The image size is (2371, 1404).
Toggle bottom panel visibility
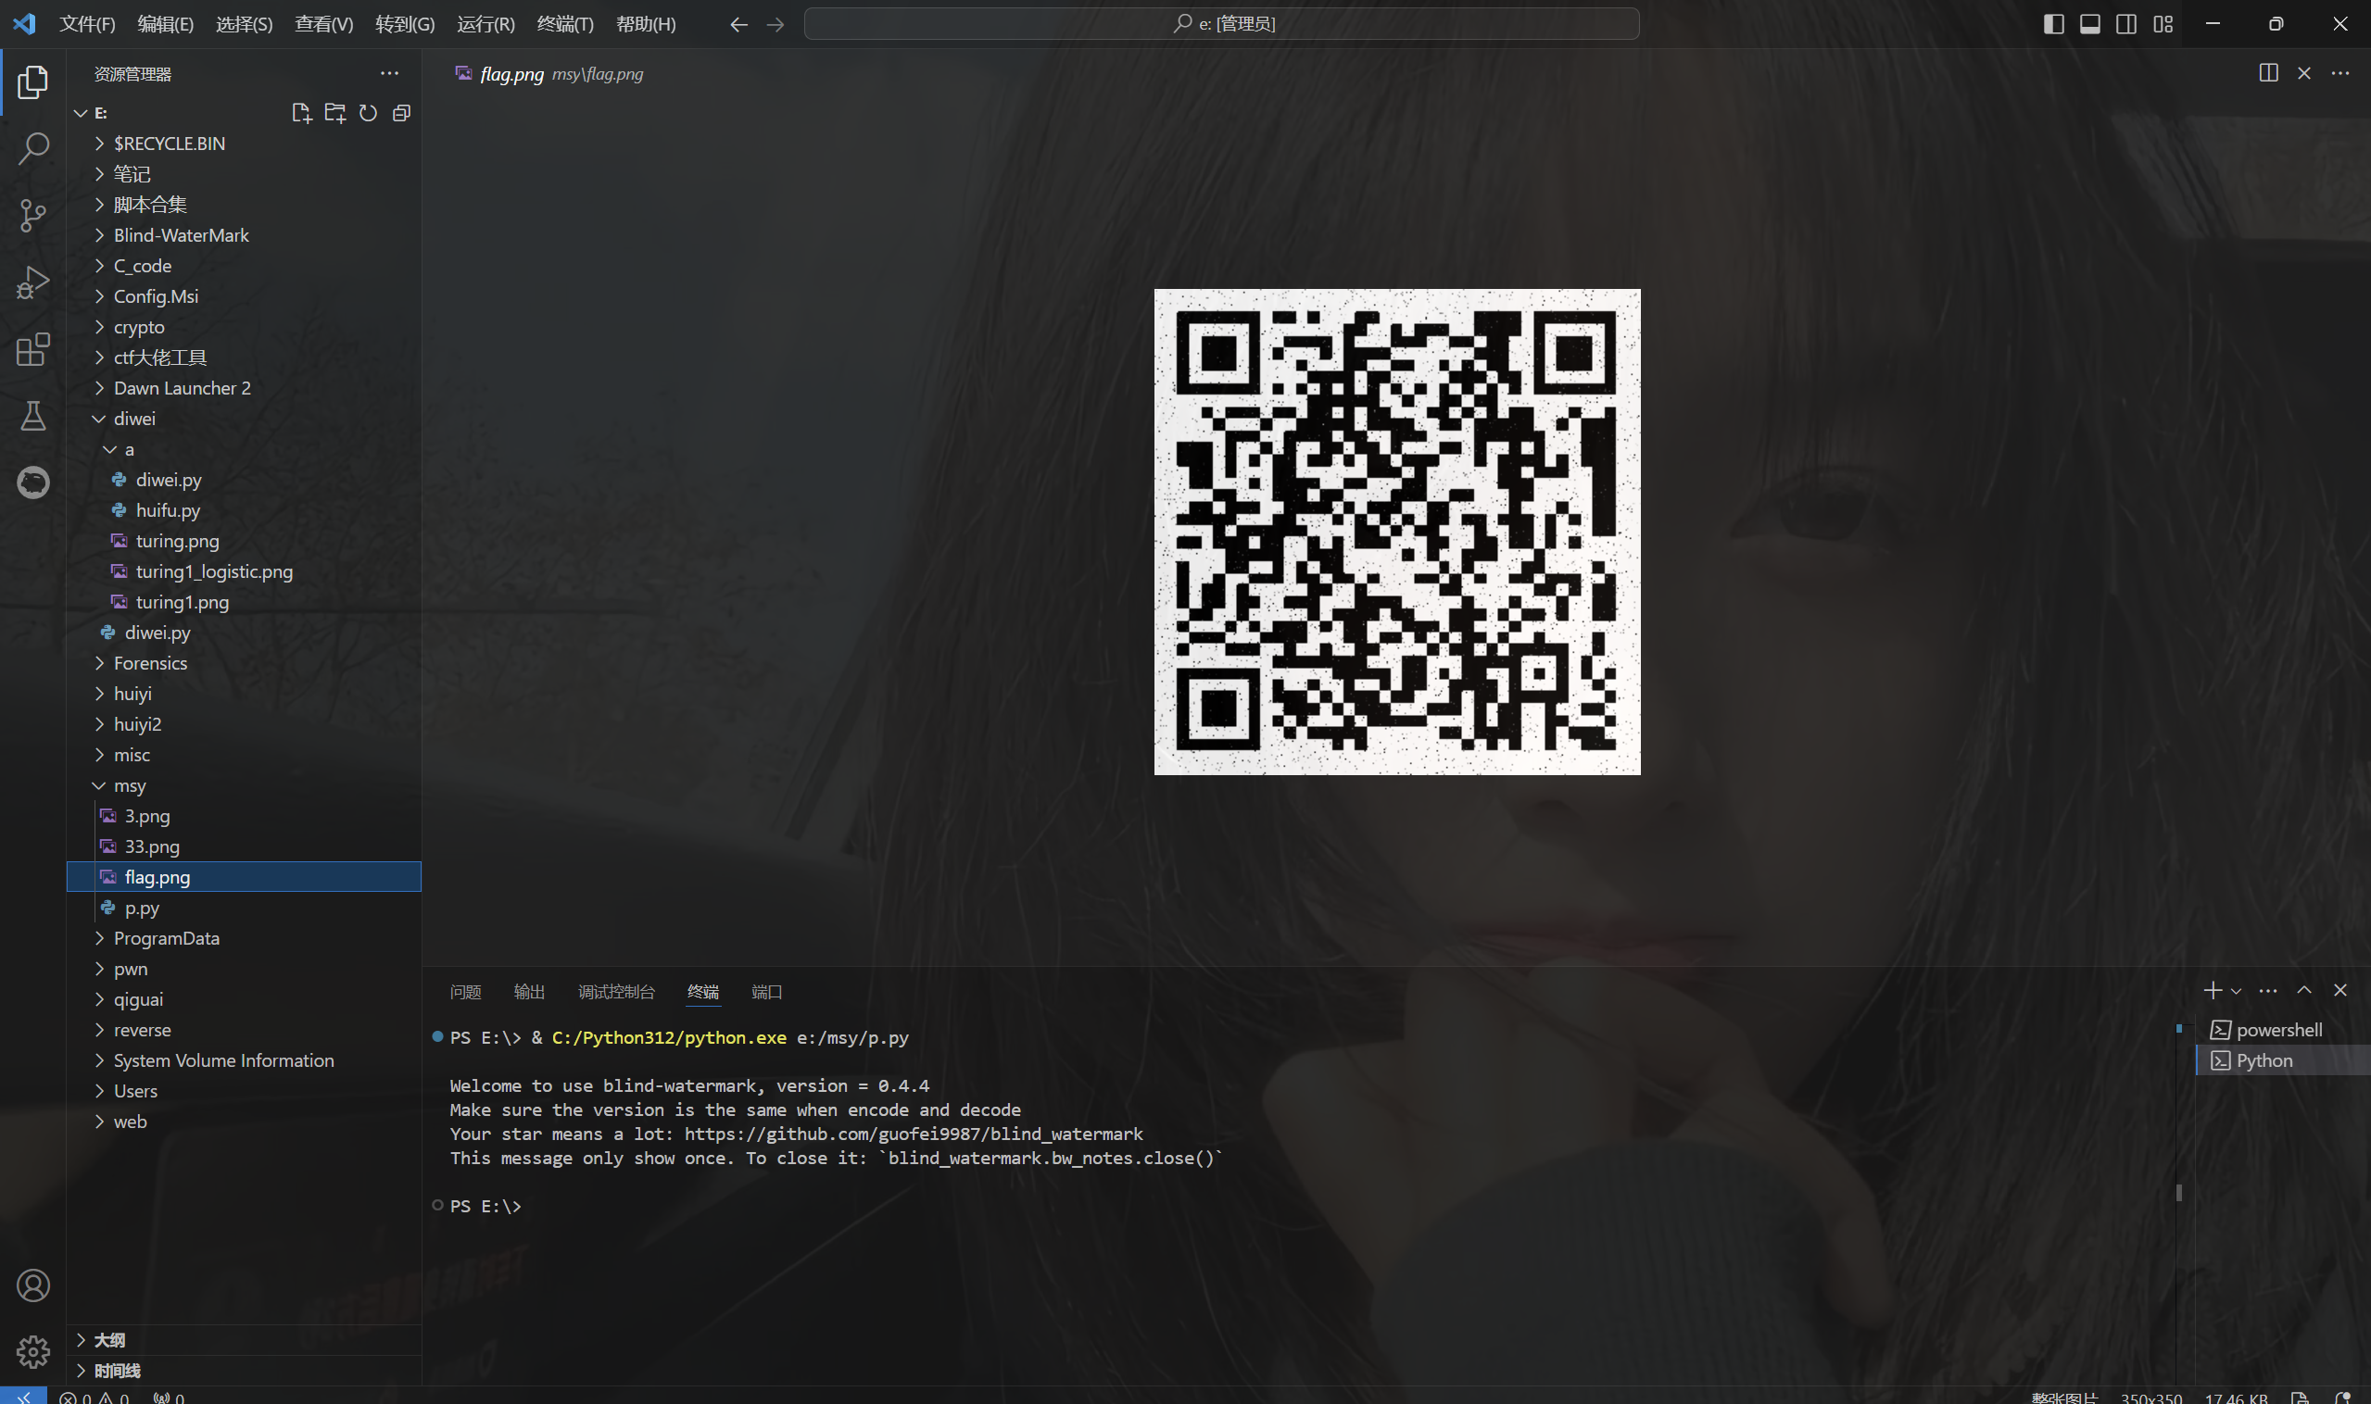(x=2090, y=24)
